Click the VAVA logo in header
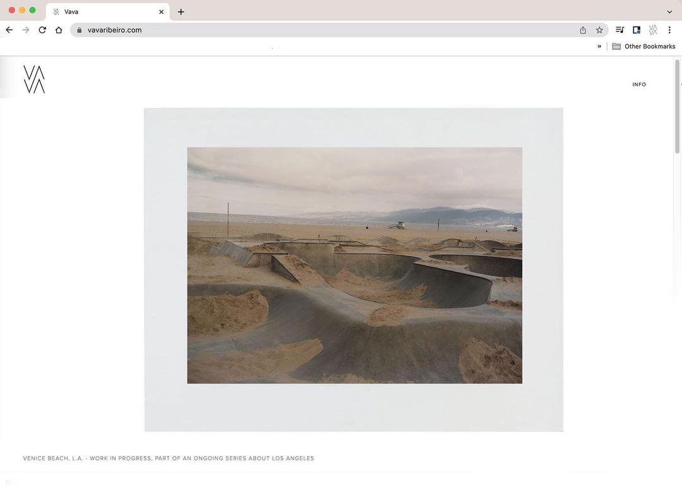This screenshot has height=486, width=682. click(x=34, y=79)
